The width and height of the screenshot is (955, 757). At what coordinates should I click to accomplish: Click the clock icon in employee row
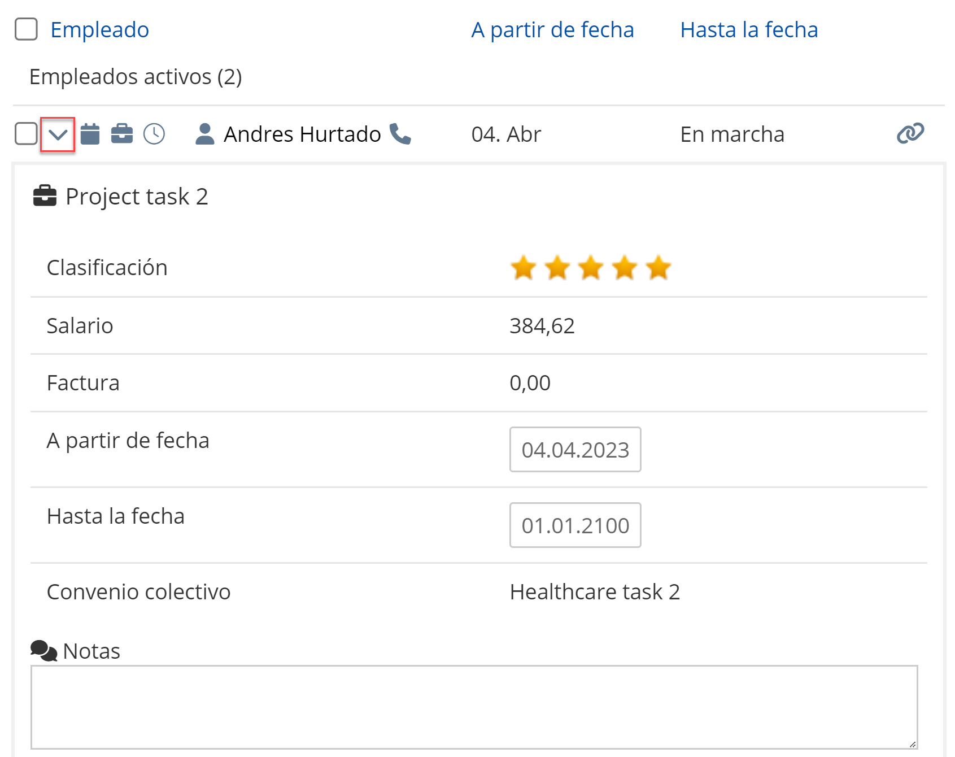coord(154,134)
